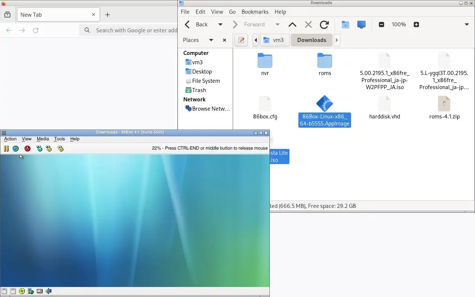This screenshot has height=297, width=475.
Task: Click CD-ROM disc icon in 86Box status bar
Action: click(x=22, y=291)
